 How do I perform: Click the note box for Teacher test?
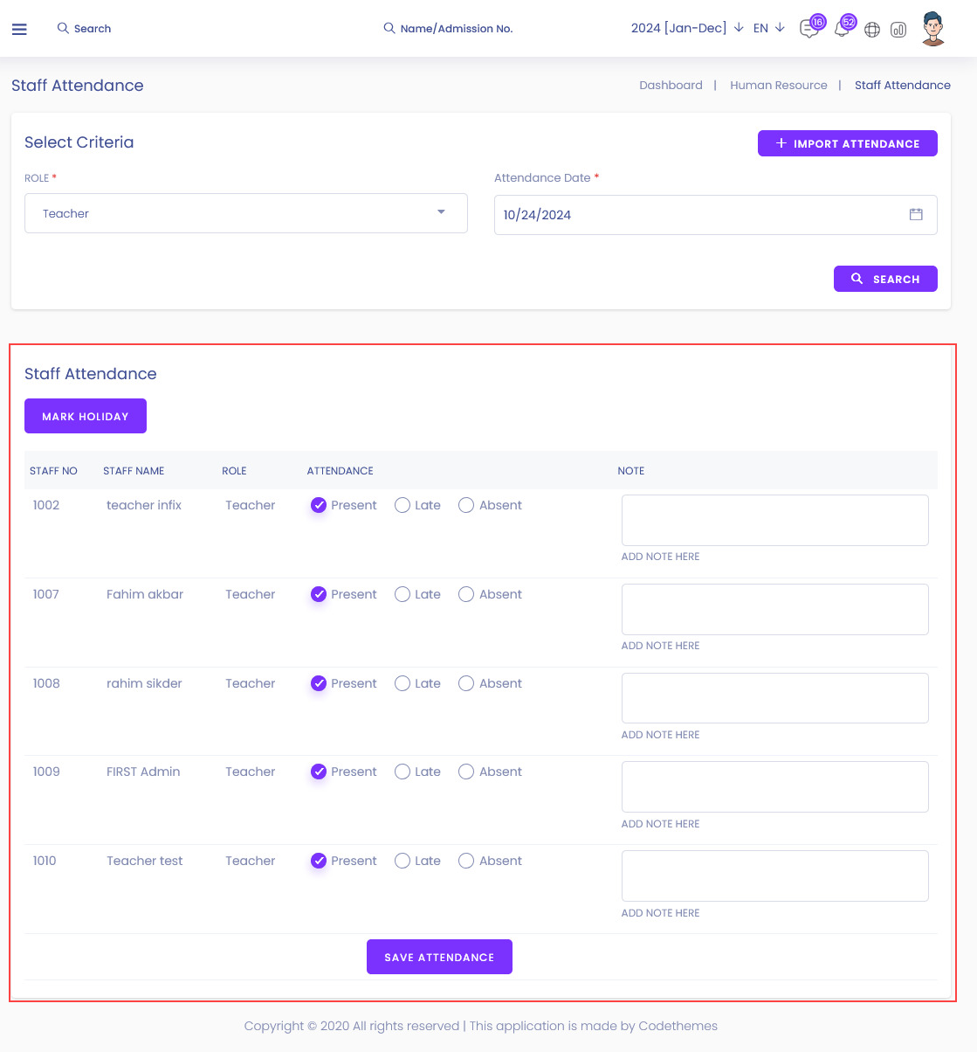tap(775, 876)
